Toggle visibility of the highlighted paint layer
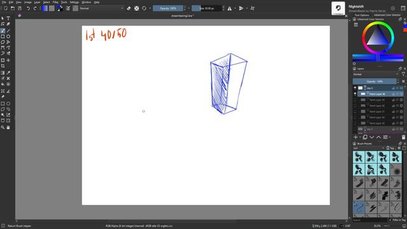The image size is (407, 229). coord(355,94)
